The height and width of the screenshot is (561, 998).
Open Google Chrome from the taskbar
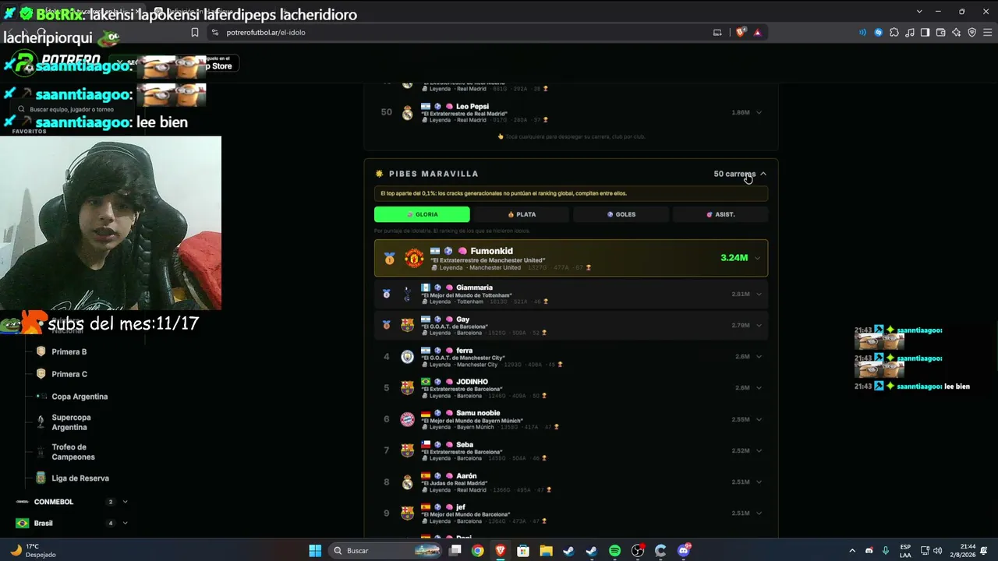(x=478, y=551)
